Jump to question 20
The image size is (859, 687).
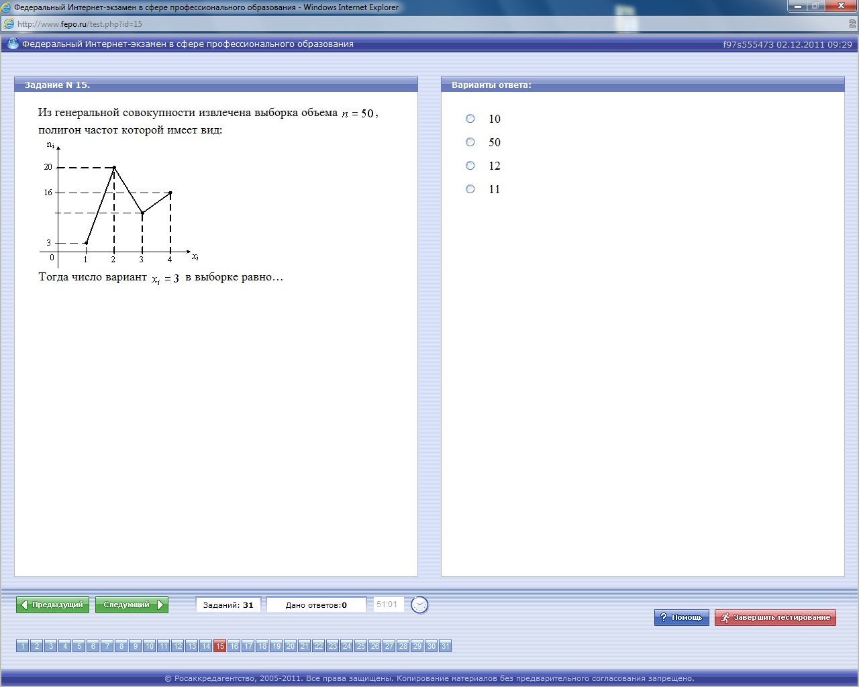[291, 646]
